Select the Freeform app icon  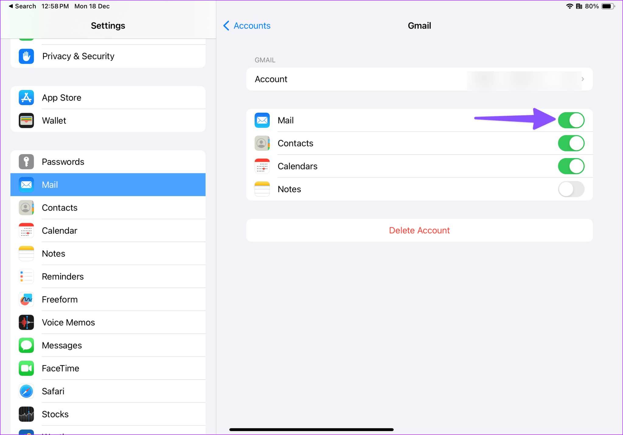26,299
